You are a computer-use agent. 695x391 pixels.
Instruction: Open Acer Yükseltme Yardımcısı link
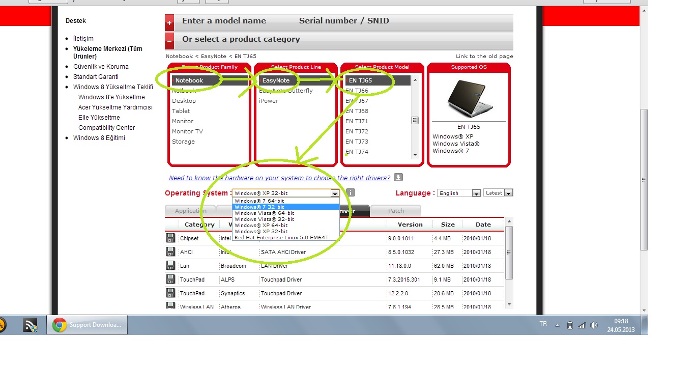[x=115, y=107]
